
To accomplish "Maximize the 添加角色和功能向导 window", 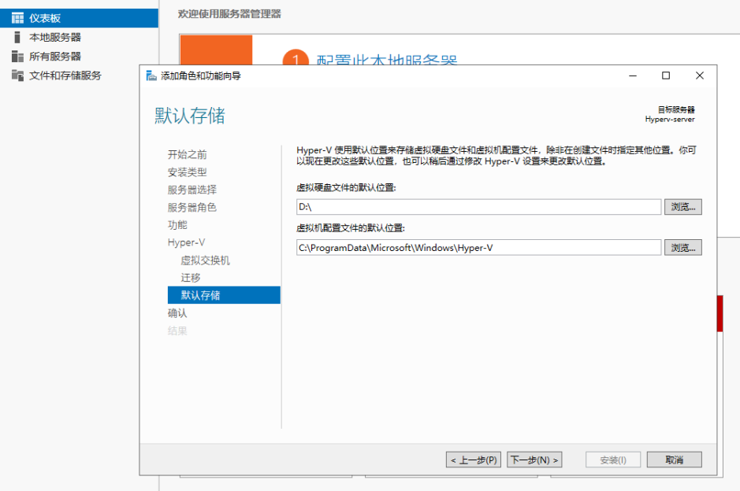I will click(x=666, y=76).
